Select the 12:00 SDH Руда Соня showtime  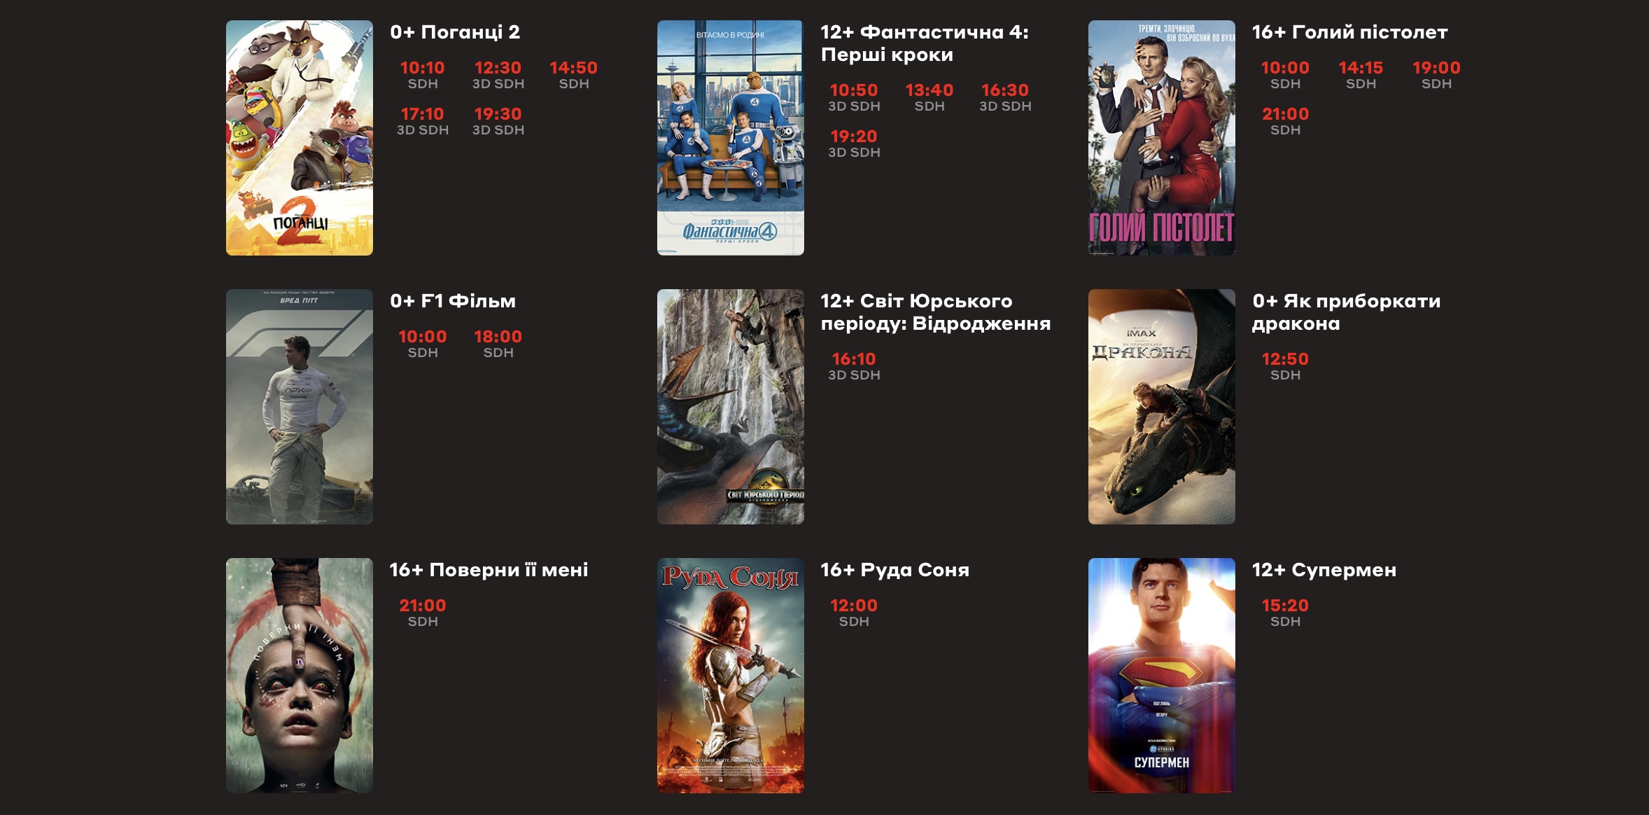[x=854, y=613]
